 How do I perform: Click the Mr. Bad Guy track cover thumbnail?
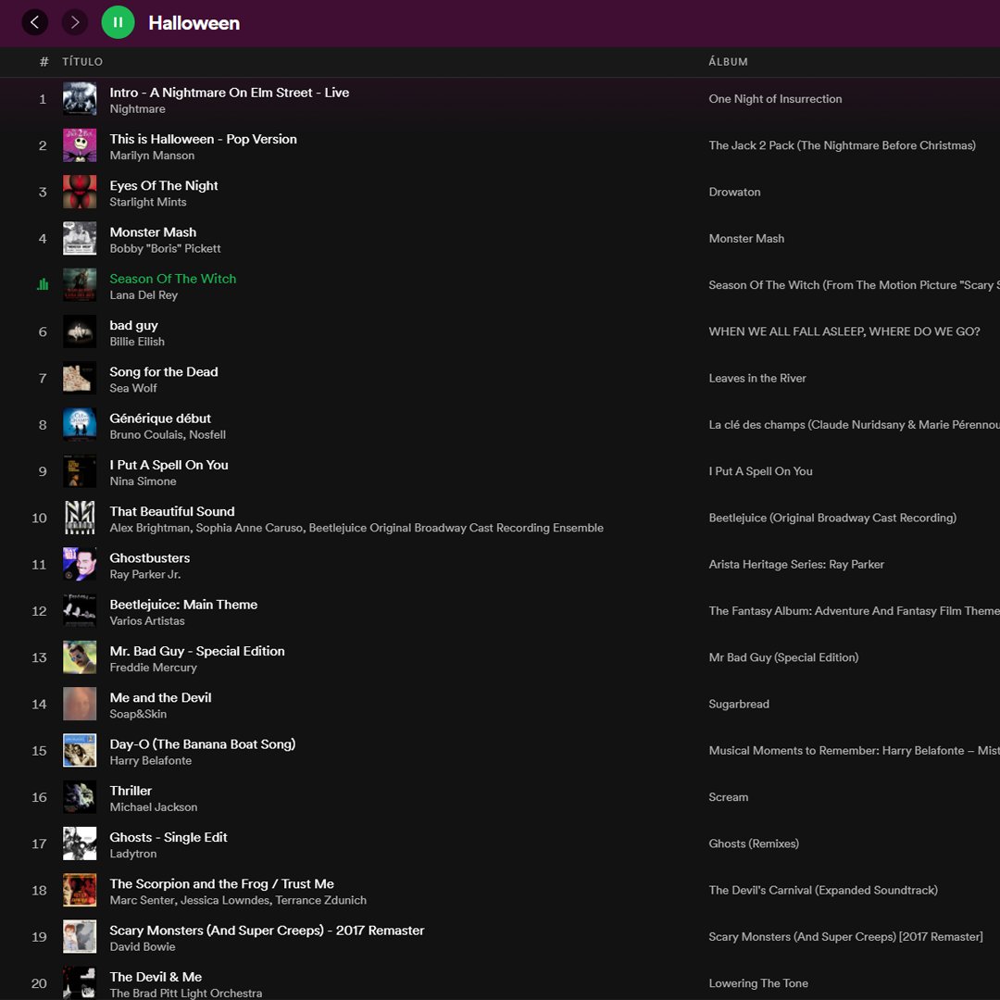[x=80, y=657]
